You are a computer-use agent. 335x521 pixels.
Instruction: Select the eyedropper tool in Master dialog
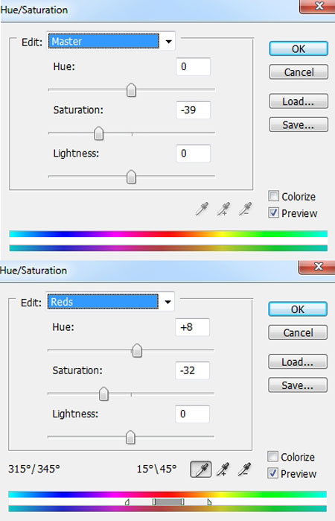pyautogui.click(x=202, y=209)
